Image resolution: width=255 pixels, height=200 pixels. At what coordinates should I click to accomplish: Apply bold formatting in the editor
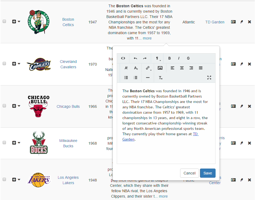click(x=169, y=58)
